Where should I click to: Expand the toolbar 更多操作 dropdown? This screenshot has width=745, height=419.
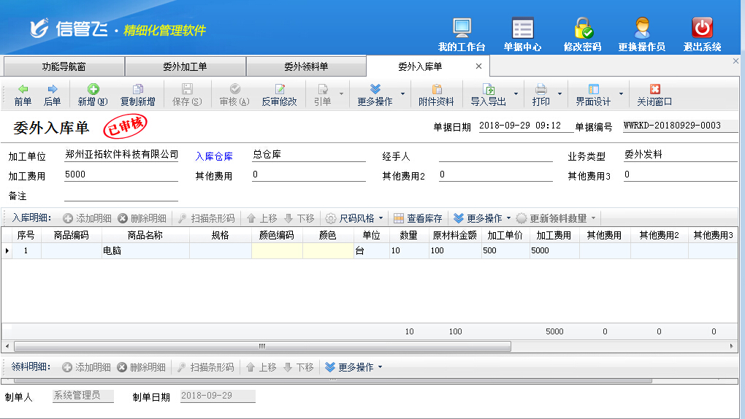375,95
